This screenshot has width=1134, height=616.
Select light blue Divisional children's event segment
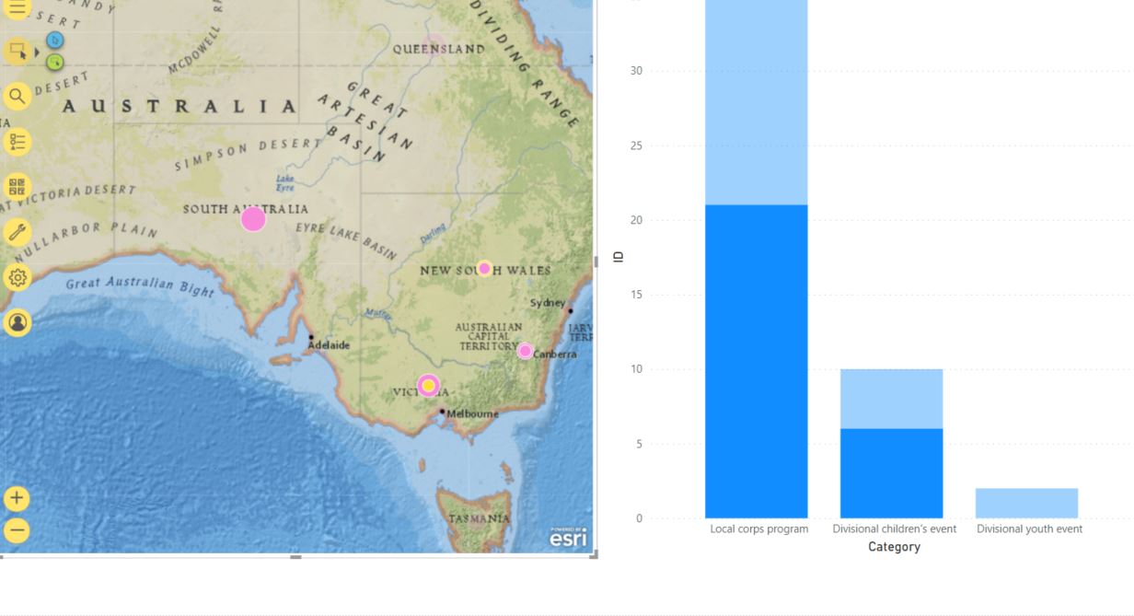point(891,399)
